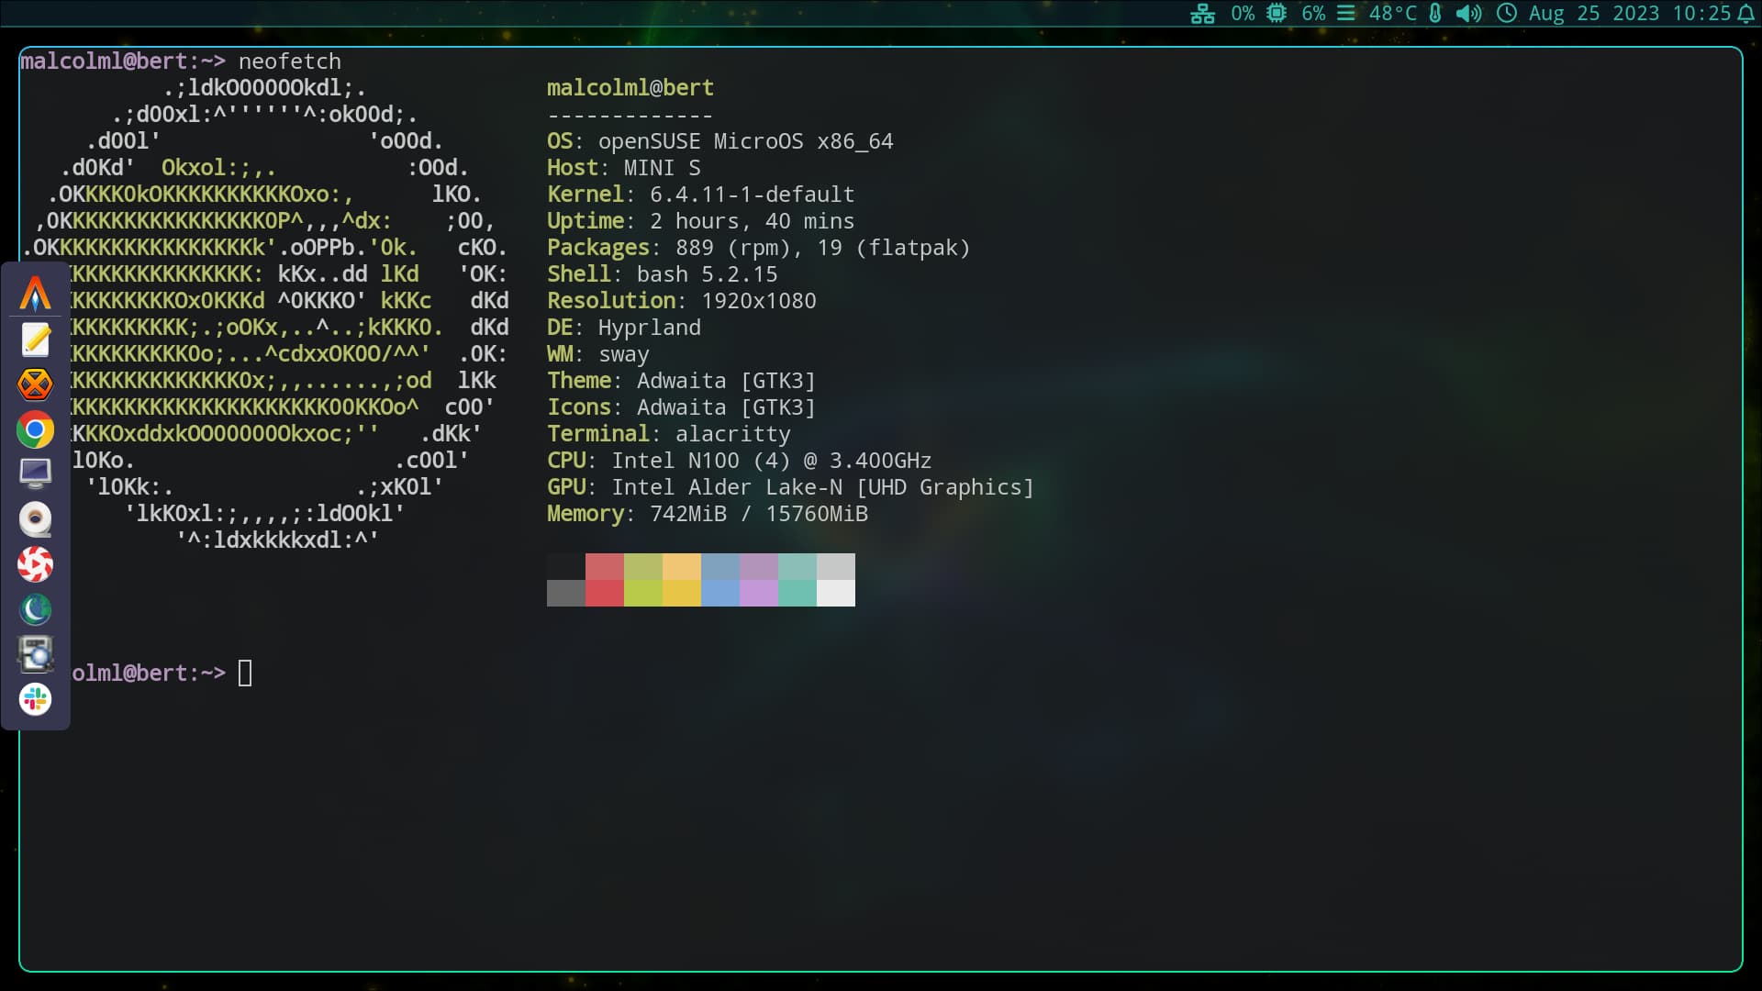This screenshot has height=991, width=1762.
Task: Launch the text editor notepad dock icon
Action: [x=35, y=340]
